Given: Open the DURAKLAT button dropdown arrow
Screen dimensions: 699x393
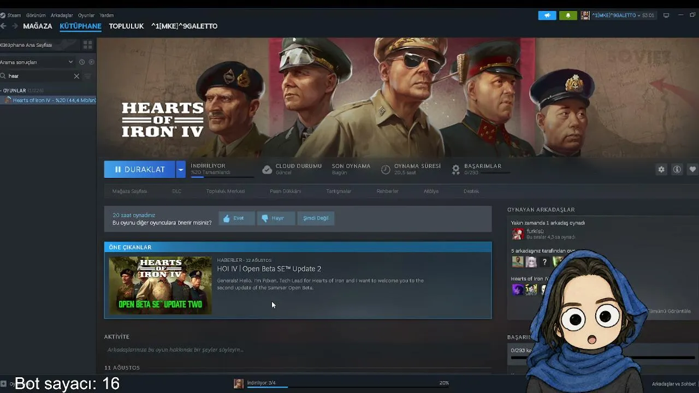Looking at the screenshot, I should (x=181, y=170).
